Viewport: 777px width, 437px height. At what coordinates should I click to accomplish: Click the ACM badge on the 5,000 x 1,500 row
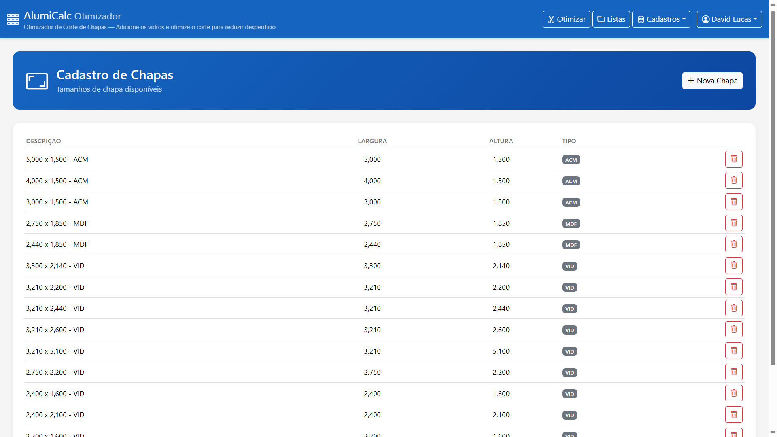[571, 160]
